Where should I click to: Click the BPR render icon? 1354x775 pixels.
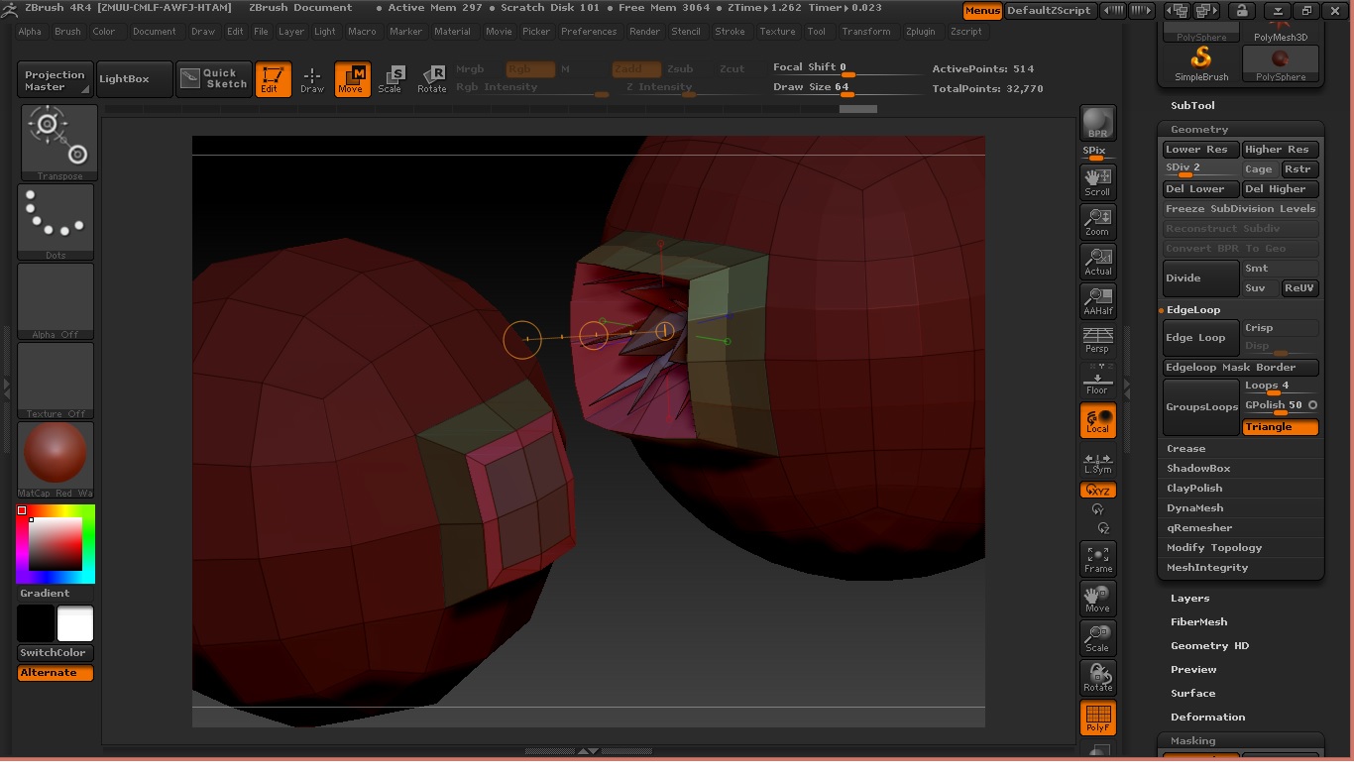[1097, 123]
